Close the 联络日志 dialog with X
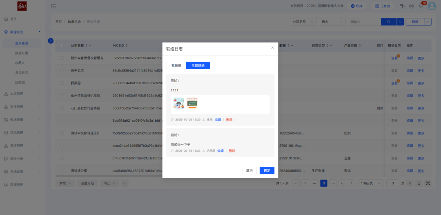 273,47
